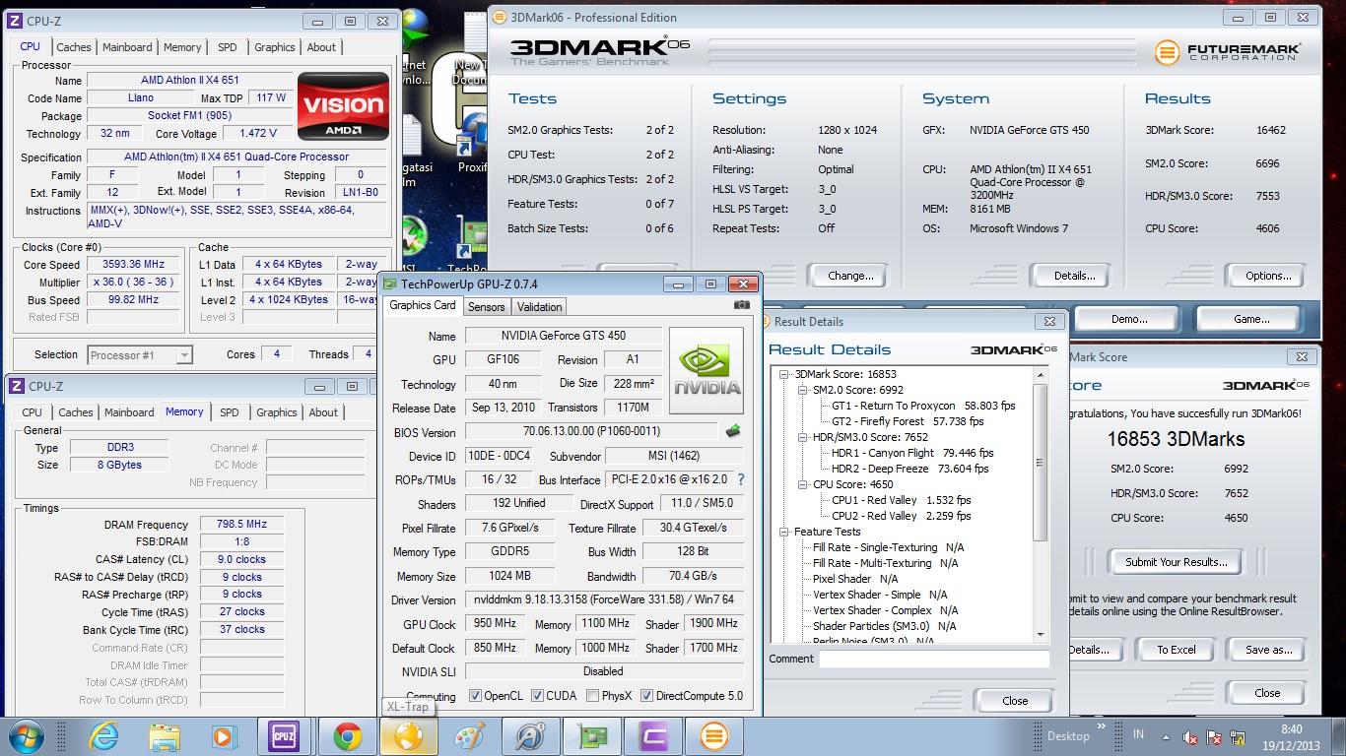
Task: Open the Processor #1 selection dropdown
Action: (140, 355)
